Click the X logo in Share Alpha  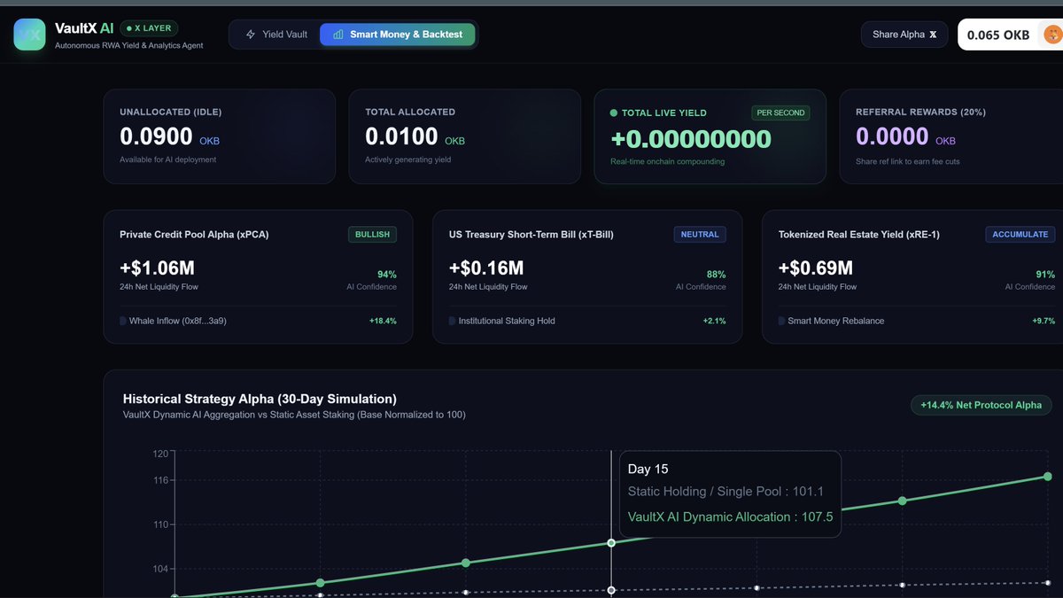pyautogui.click(x=933, y=35)
